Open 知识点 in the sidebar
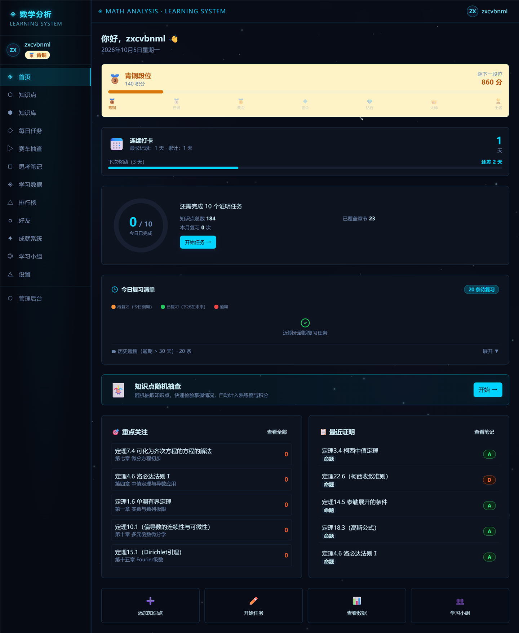The height and width of the screenshot is (633, 519). (x=45, y=95)
